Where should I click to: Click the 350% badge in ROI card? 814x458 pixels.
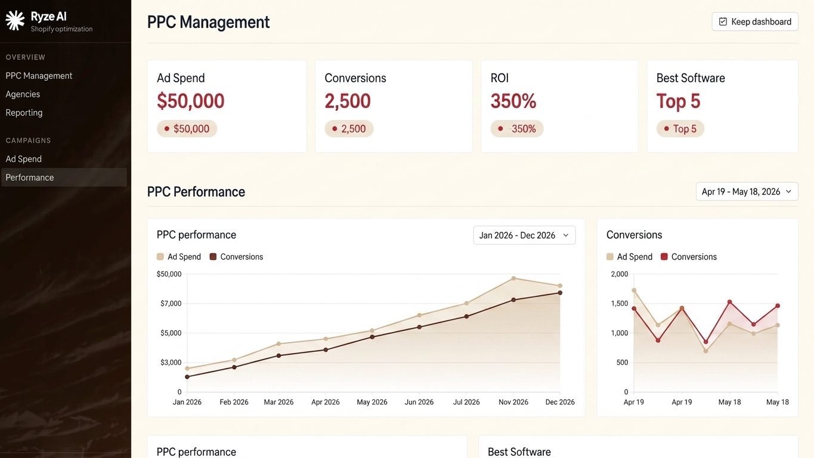pos(517,129)
